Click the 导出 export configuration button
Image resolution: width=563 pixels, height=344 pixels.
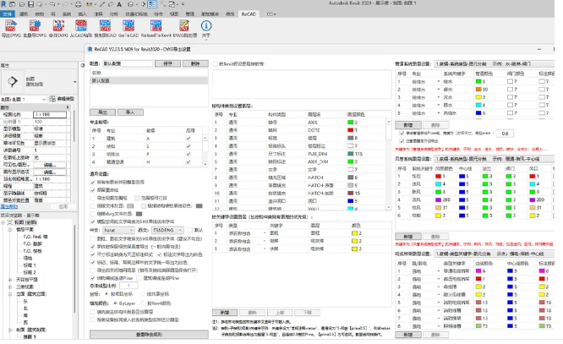[x=102, y=112]
